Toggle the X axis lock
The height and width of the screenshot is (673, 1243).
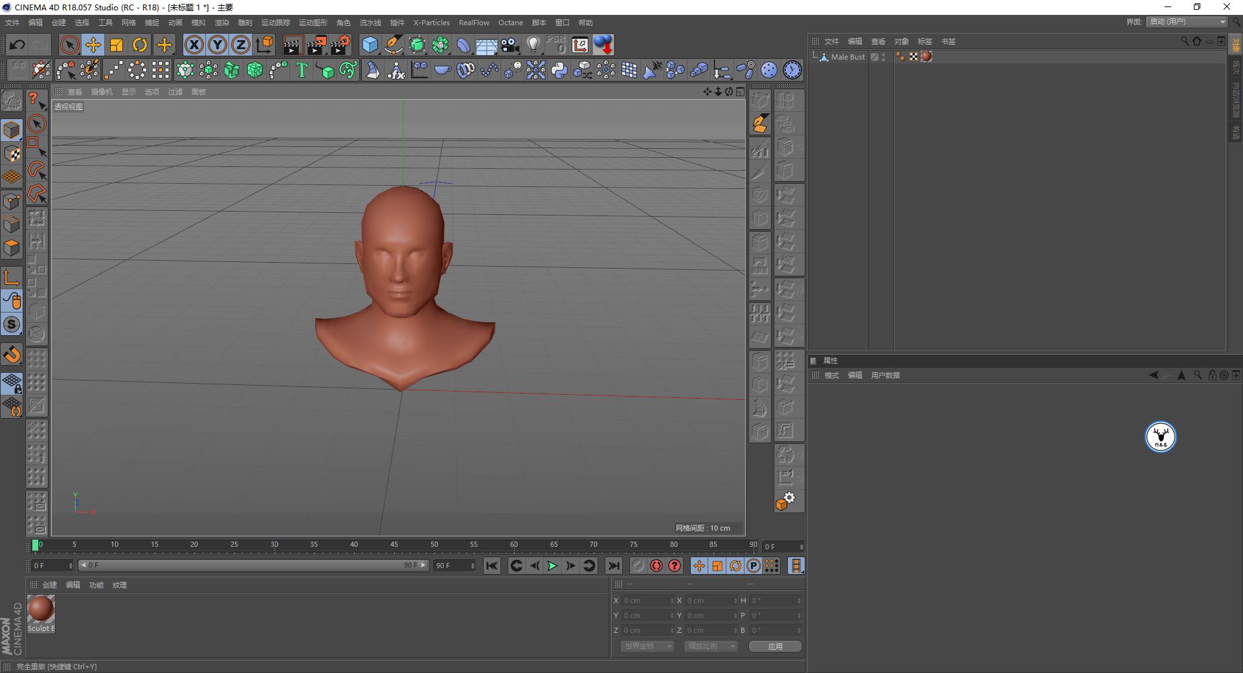pyautogui.click(x=194, y=45)
